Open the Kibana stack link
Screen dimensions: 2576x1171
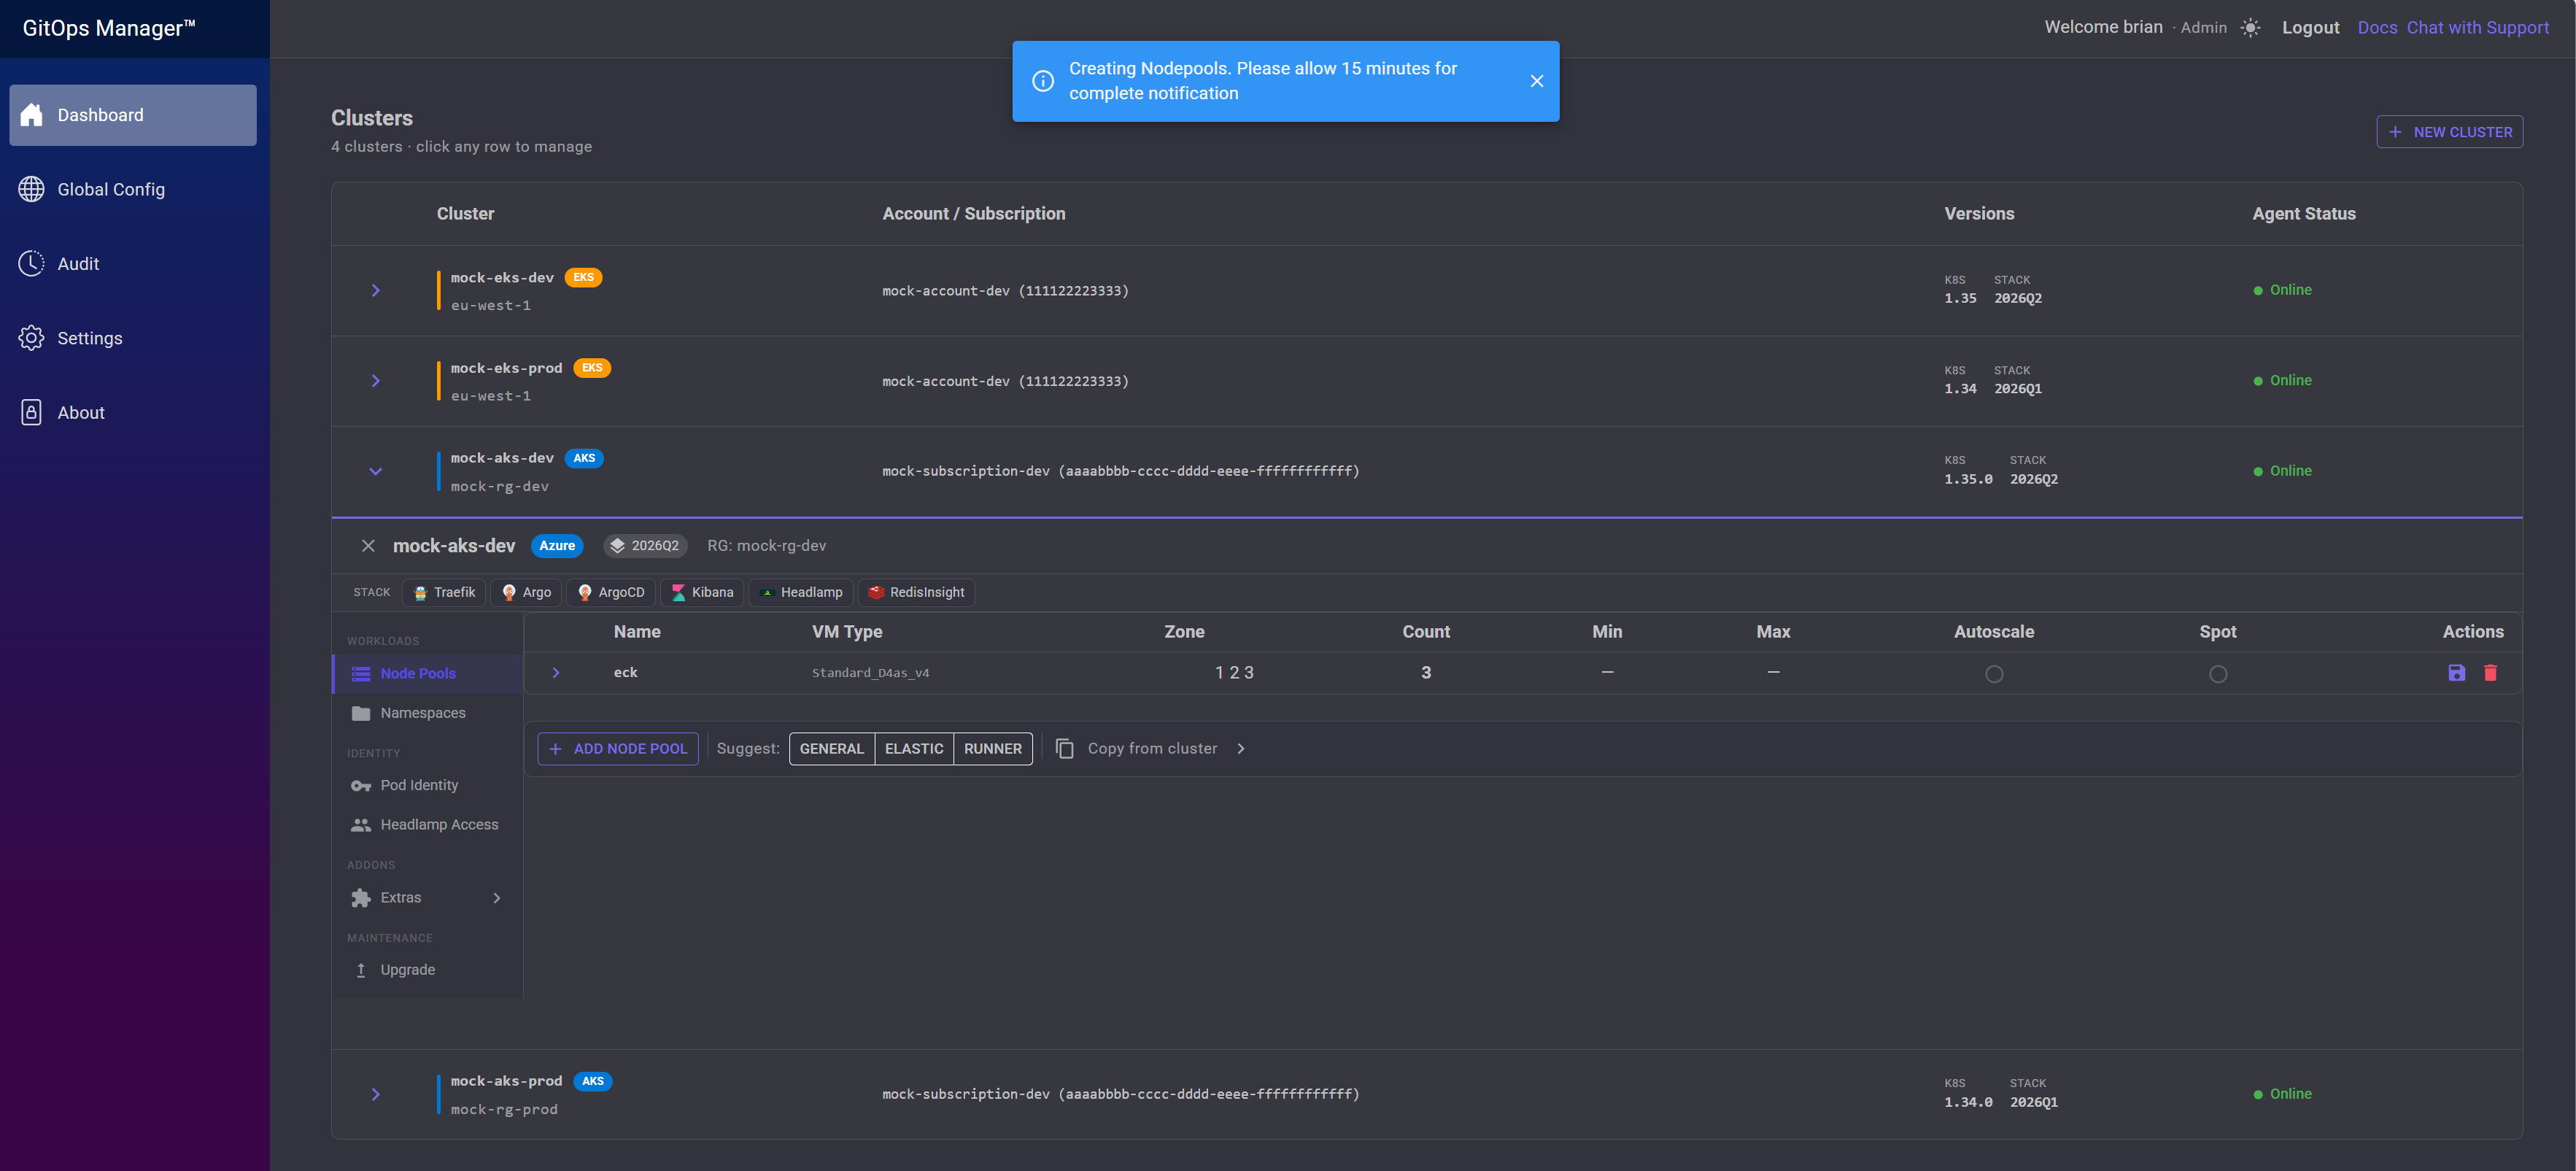coord(702,592)
